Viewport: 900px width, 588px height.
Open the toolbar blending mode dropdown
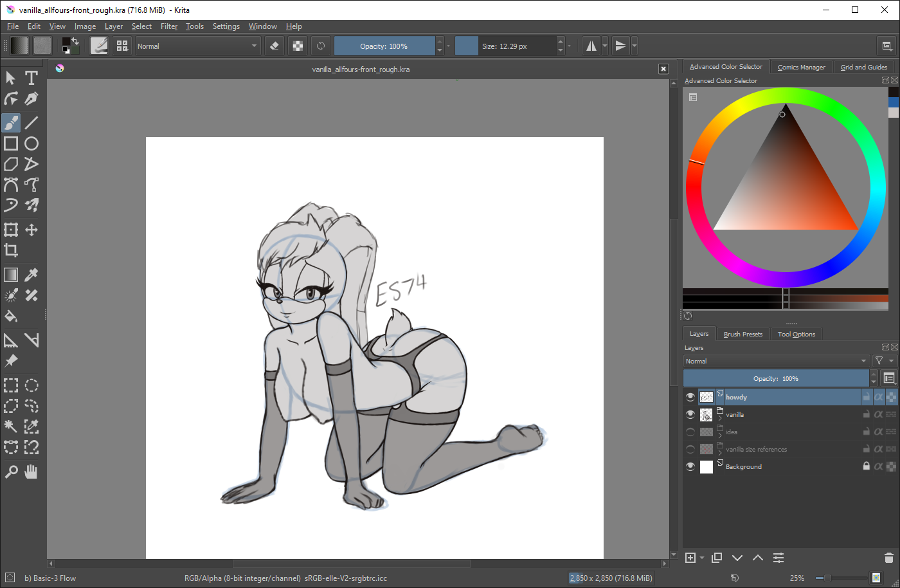[x=197, y=46]
